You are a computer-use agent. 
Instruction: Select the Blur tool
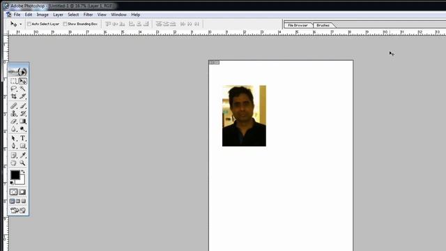pyautogui.click(x=13, y=129)
